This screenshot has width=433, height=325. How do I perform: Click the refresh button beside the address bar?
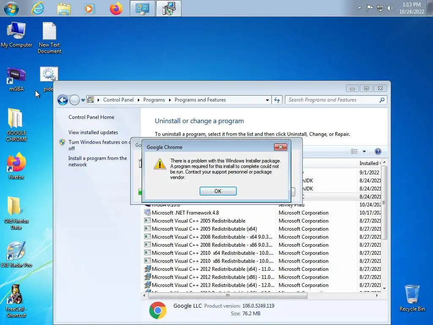[277, 100]
